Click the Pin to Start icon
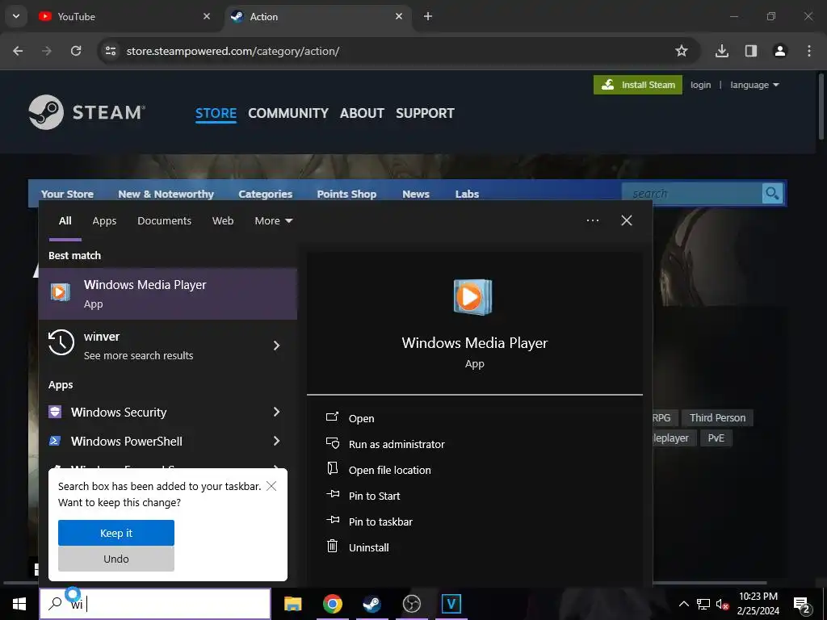Image resolution: width=827 pixels, height=620 pixels. (333, 494)
